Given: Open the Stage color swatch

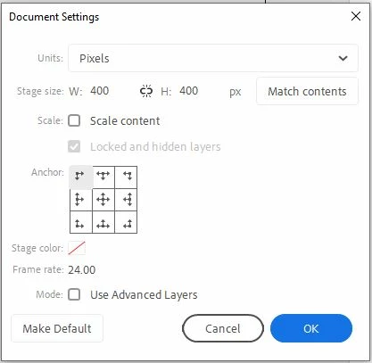Looking at the screenshot, I should (x=77, y=248).
